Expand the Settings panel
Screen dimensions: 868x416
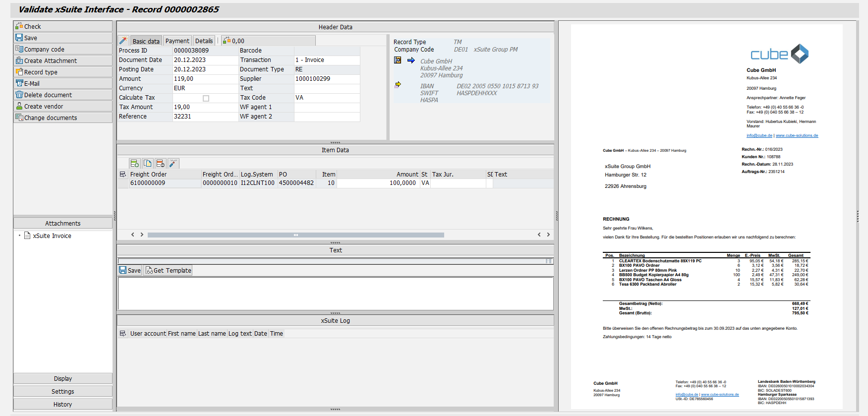[x=63, y=391]
